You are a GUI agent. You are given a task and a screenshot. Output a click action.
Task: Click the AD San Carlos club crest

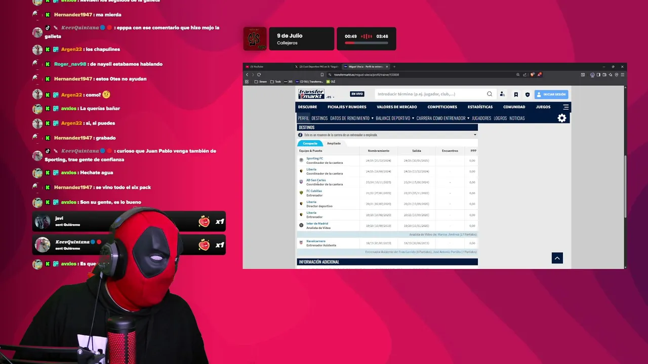point(301,182)
